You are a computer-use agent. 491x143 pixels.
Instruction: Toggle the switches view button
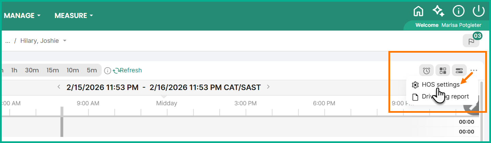coord(459,71)
